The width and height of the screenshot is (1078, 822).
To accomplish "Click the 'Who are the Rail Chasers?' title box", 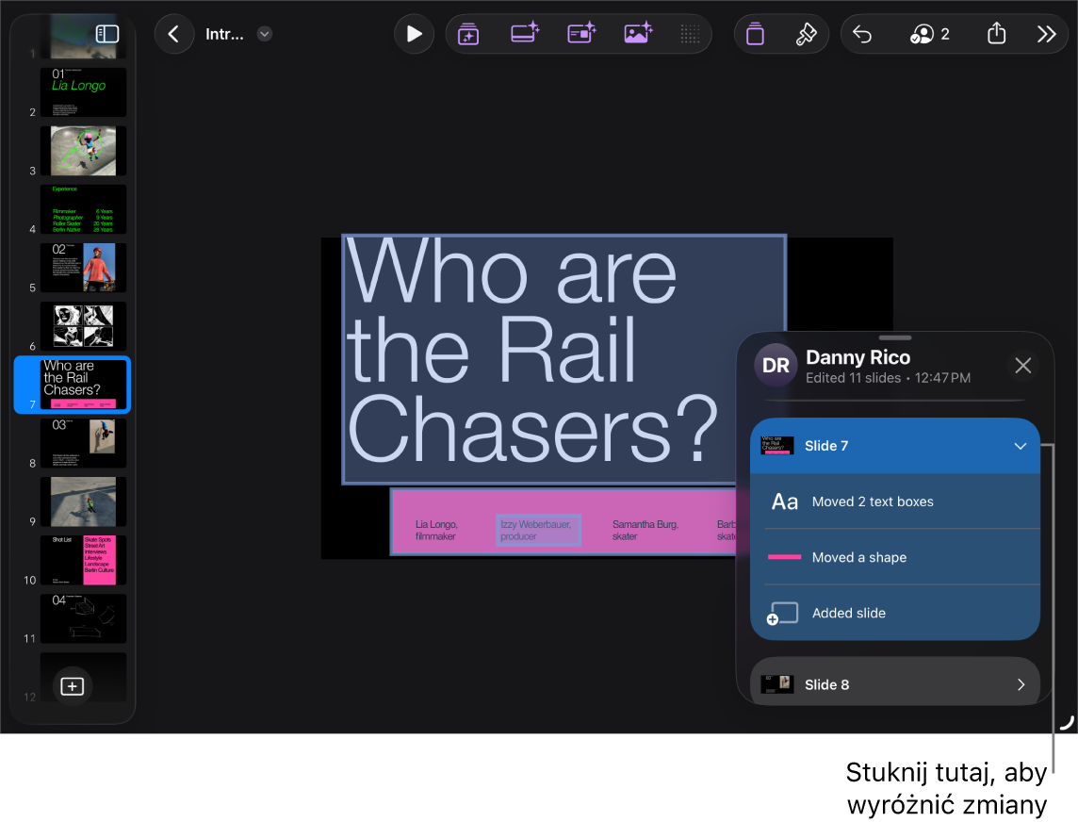I will pyautogui.click(x=563, y=359).
